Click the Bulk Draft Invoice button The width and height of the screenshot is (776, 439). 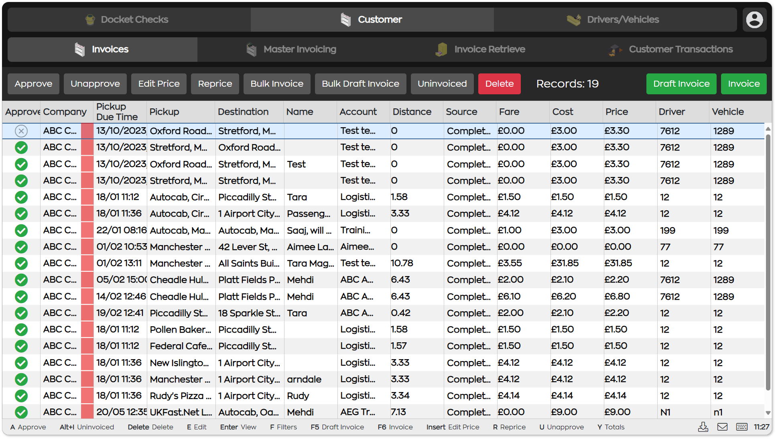click(360, 84)
